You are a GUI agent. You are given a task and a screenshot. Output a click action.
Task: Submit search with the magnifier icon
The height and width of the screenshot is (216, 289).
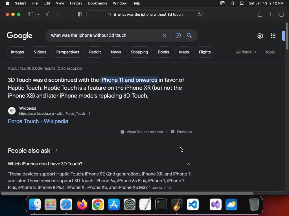coord(189,35)
